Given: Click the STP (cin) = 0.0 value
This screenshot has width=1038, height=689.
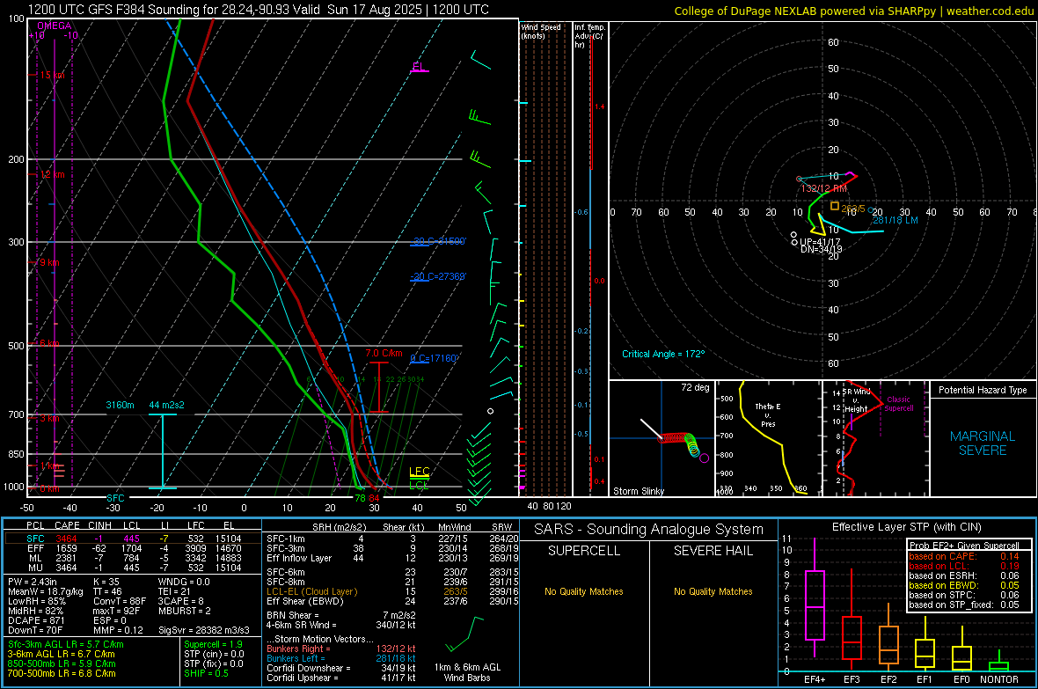Looking at the screenshot, I should (214, 654).
